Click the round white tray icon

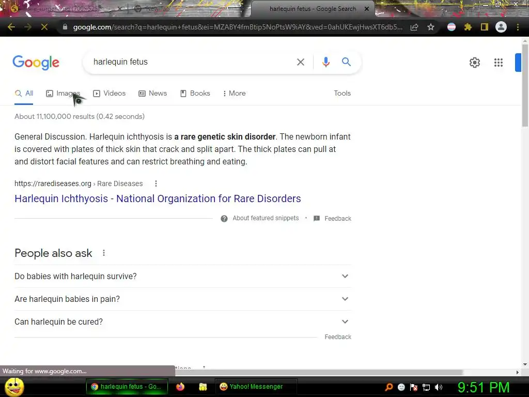click(x=401, y=387)
